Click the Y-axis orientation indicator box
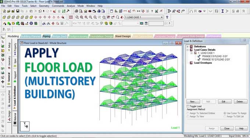250x138 pixels. [25, 126]
